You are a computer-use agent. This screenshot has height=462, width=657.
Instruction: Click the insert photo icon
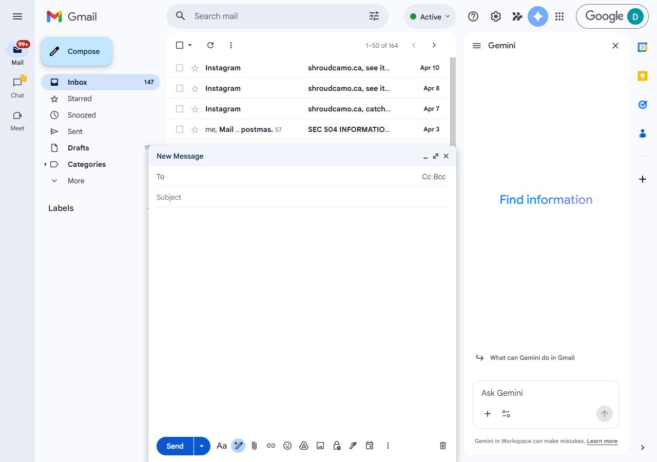320,446
